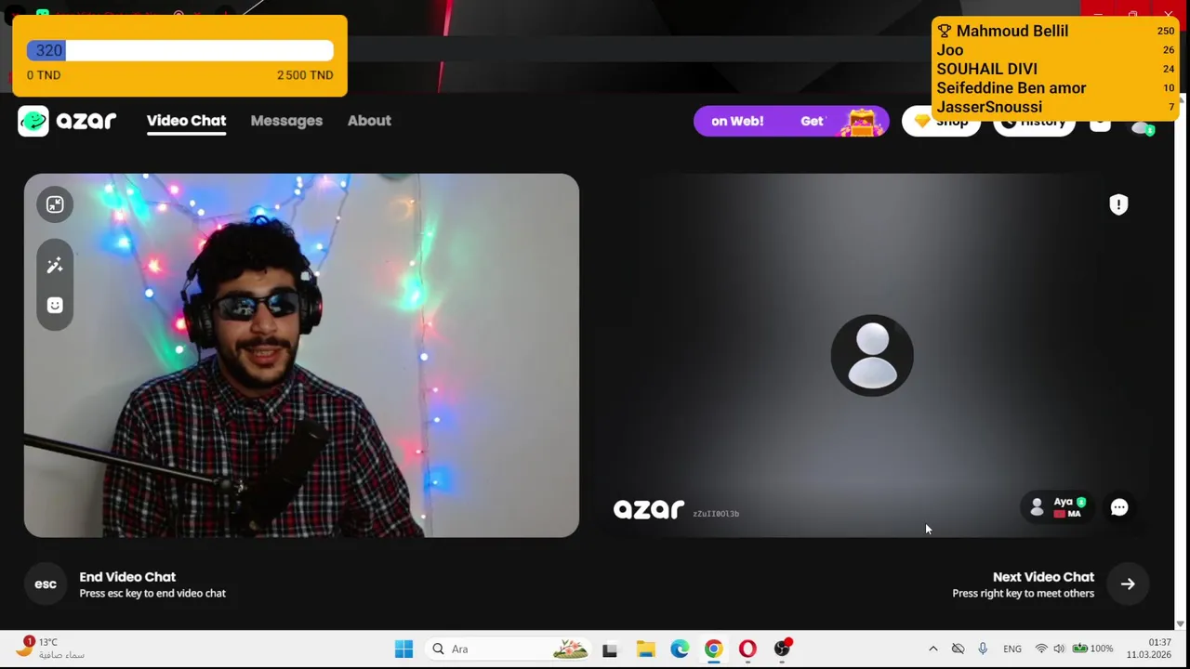Click Next Video Chat label
1190x669 pixels.
coord(1043,577)
